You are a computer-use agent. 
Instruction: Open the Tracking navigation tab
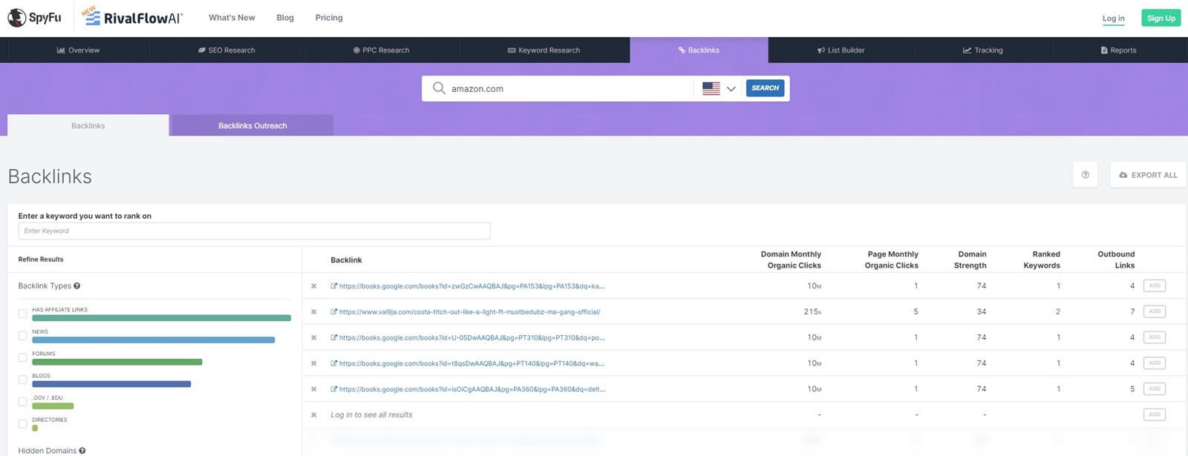(983, 50)
